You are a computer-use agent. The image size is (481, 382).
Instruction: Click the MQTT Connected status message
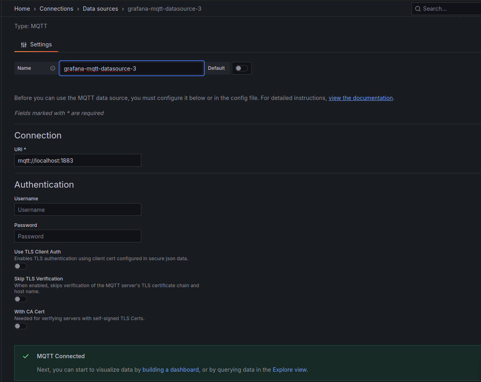click(61, 356)
